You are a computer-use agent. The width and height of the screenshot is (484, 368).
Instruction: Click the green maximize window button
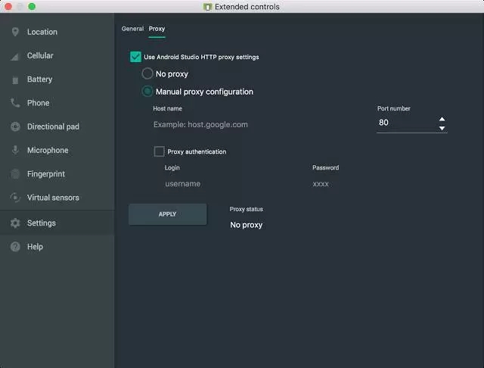32,6
